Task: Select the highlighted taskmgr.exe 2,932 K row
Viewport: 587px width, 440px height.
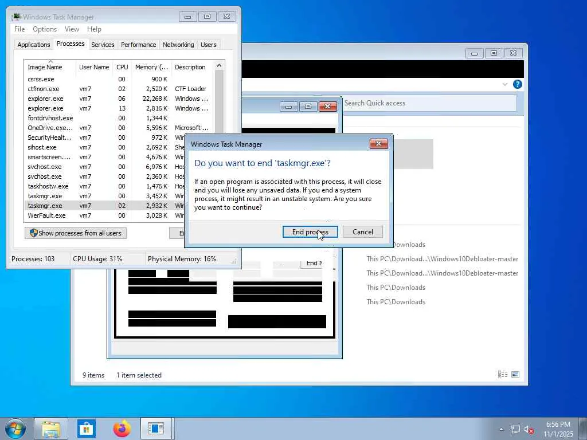Action: tap(105, 206)
